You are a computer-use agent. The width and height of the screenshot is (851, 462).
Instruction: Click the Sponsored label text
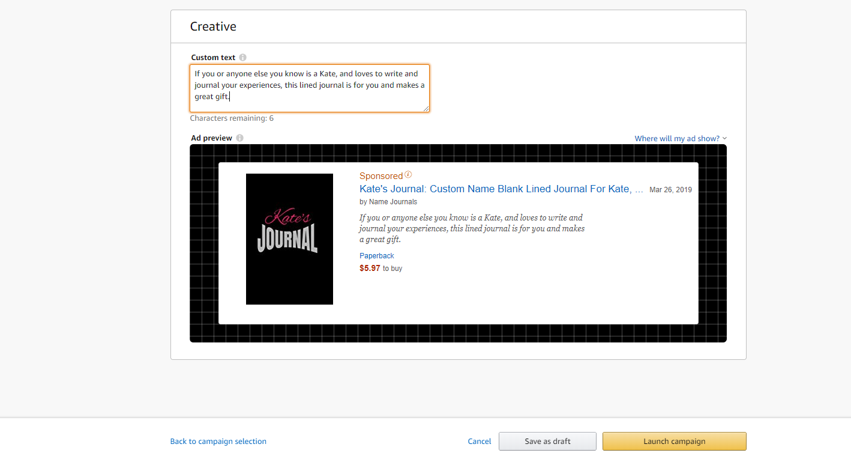pyautogui.click(x=381, y=176)
